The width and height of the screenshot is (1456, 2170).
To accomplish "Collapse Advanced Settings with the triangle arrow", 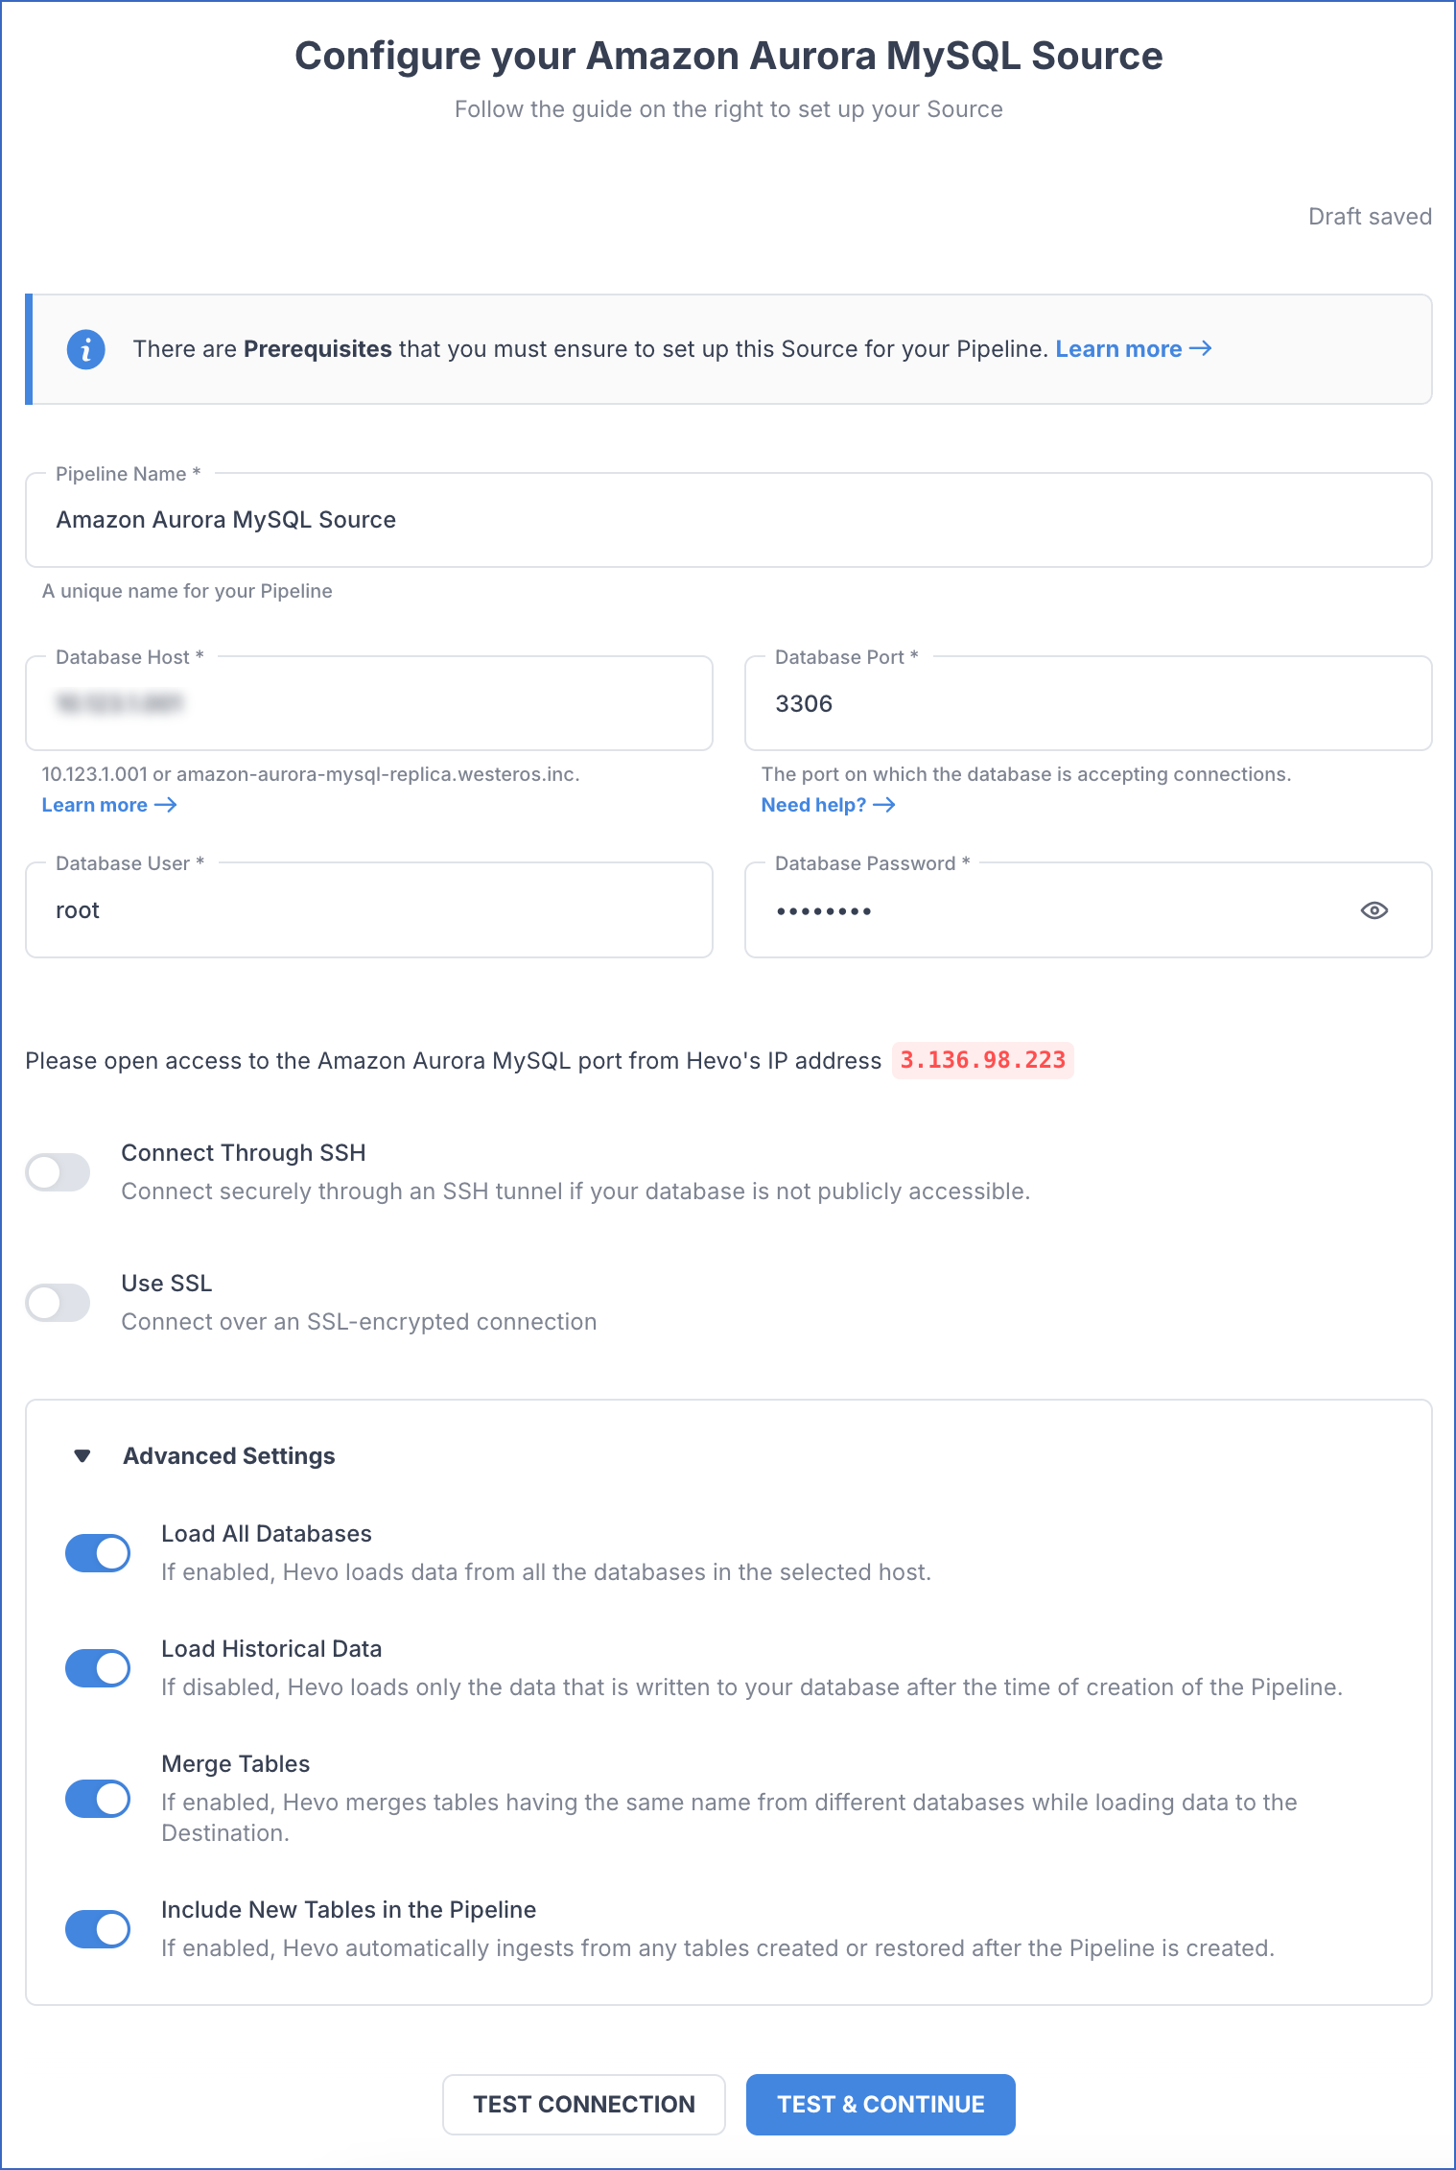I will 82,1456.
